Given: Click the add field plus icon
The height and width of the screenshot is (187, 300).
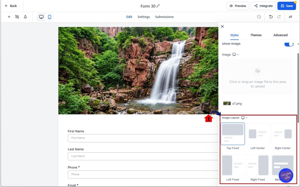Looking at the screenshot, I should coord(9,17).
